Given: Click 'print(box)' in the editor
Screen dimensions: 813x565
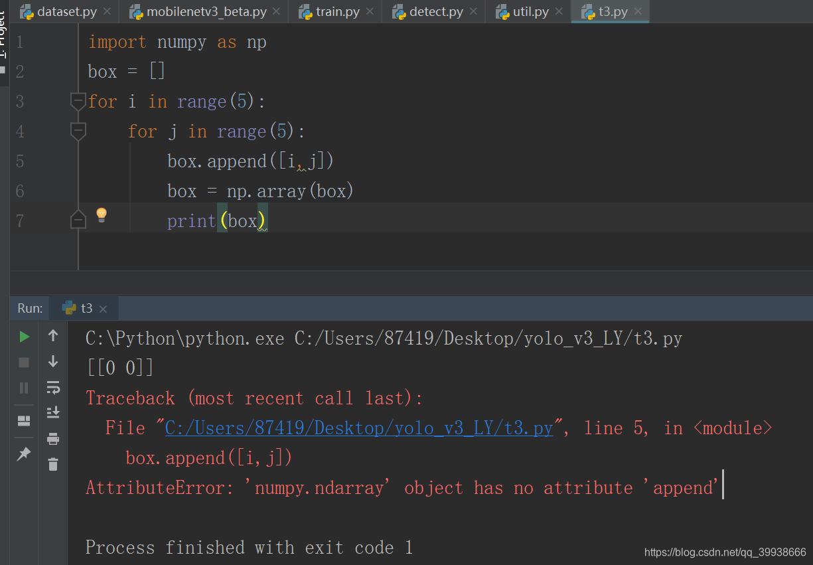Looking at the screenshot, I should click(217, 220).
